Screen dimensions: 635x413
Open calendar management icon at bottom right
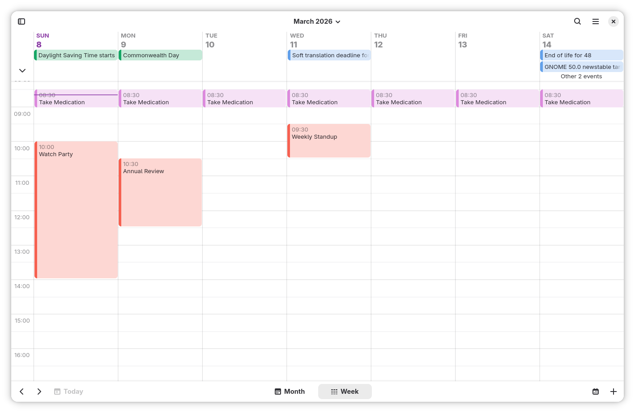tap(595, 392)
